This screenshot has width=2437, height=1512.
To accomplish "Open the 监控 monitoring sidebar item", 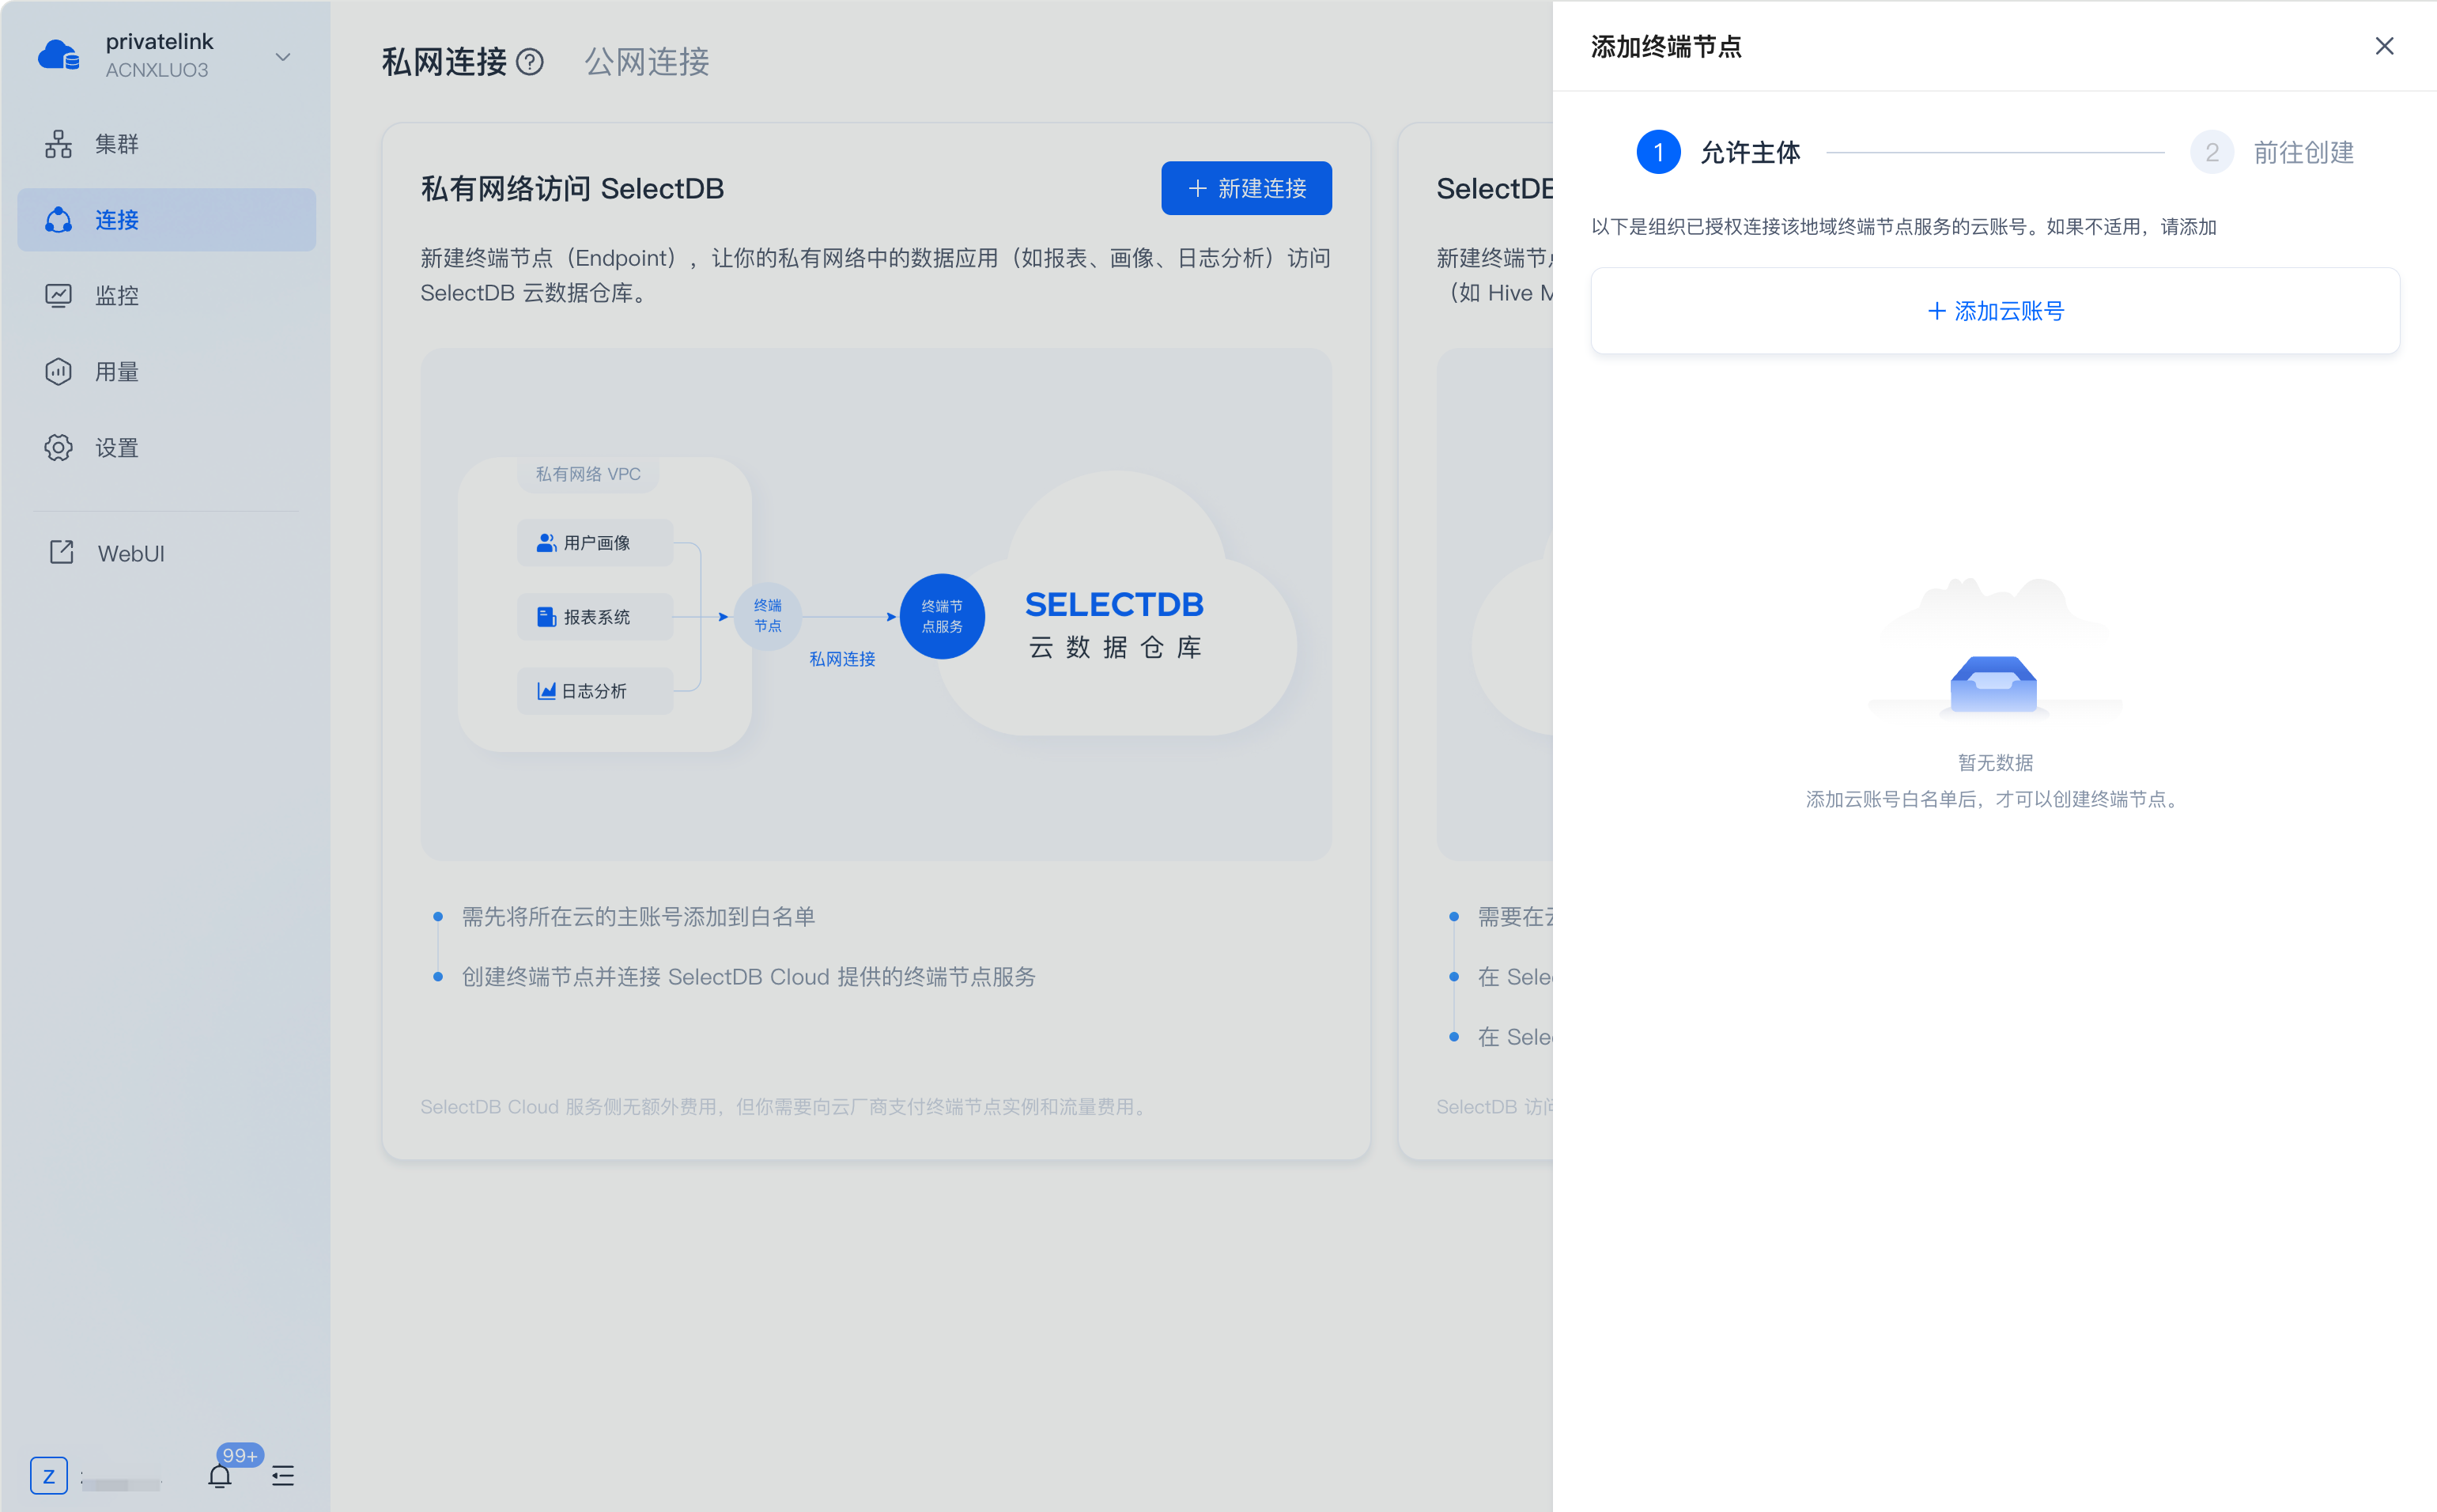I will (166, 296).
